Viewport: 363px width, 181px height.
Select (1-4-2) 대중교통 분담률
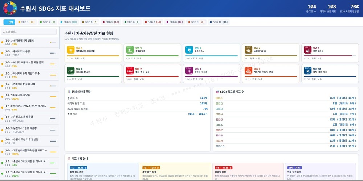point(29,97)
